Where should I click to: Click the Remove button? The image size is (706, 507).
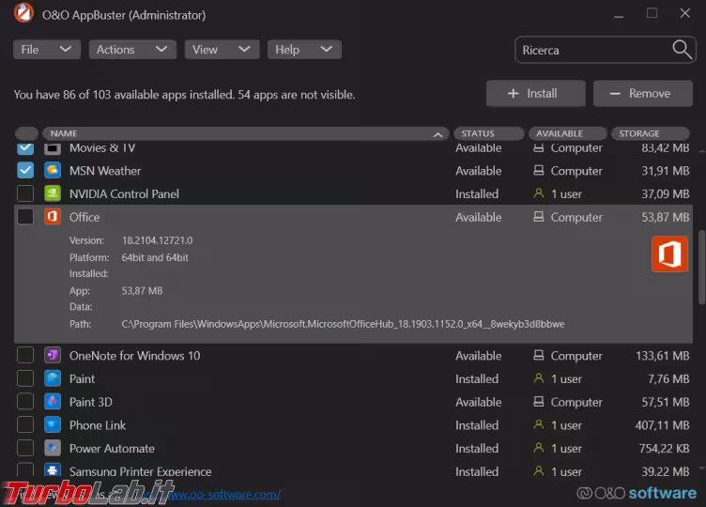642,94
